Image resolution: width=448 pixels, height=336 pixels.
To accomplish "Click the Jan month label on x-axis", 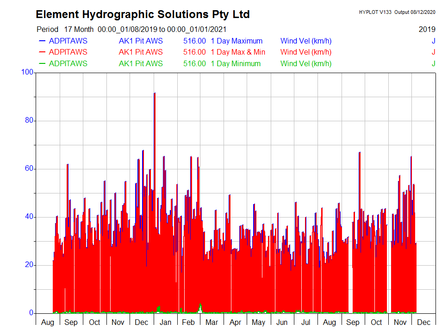I will pos(165,323).
